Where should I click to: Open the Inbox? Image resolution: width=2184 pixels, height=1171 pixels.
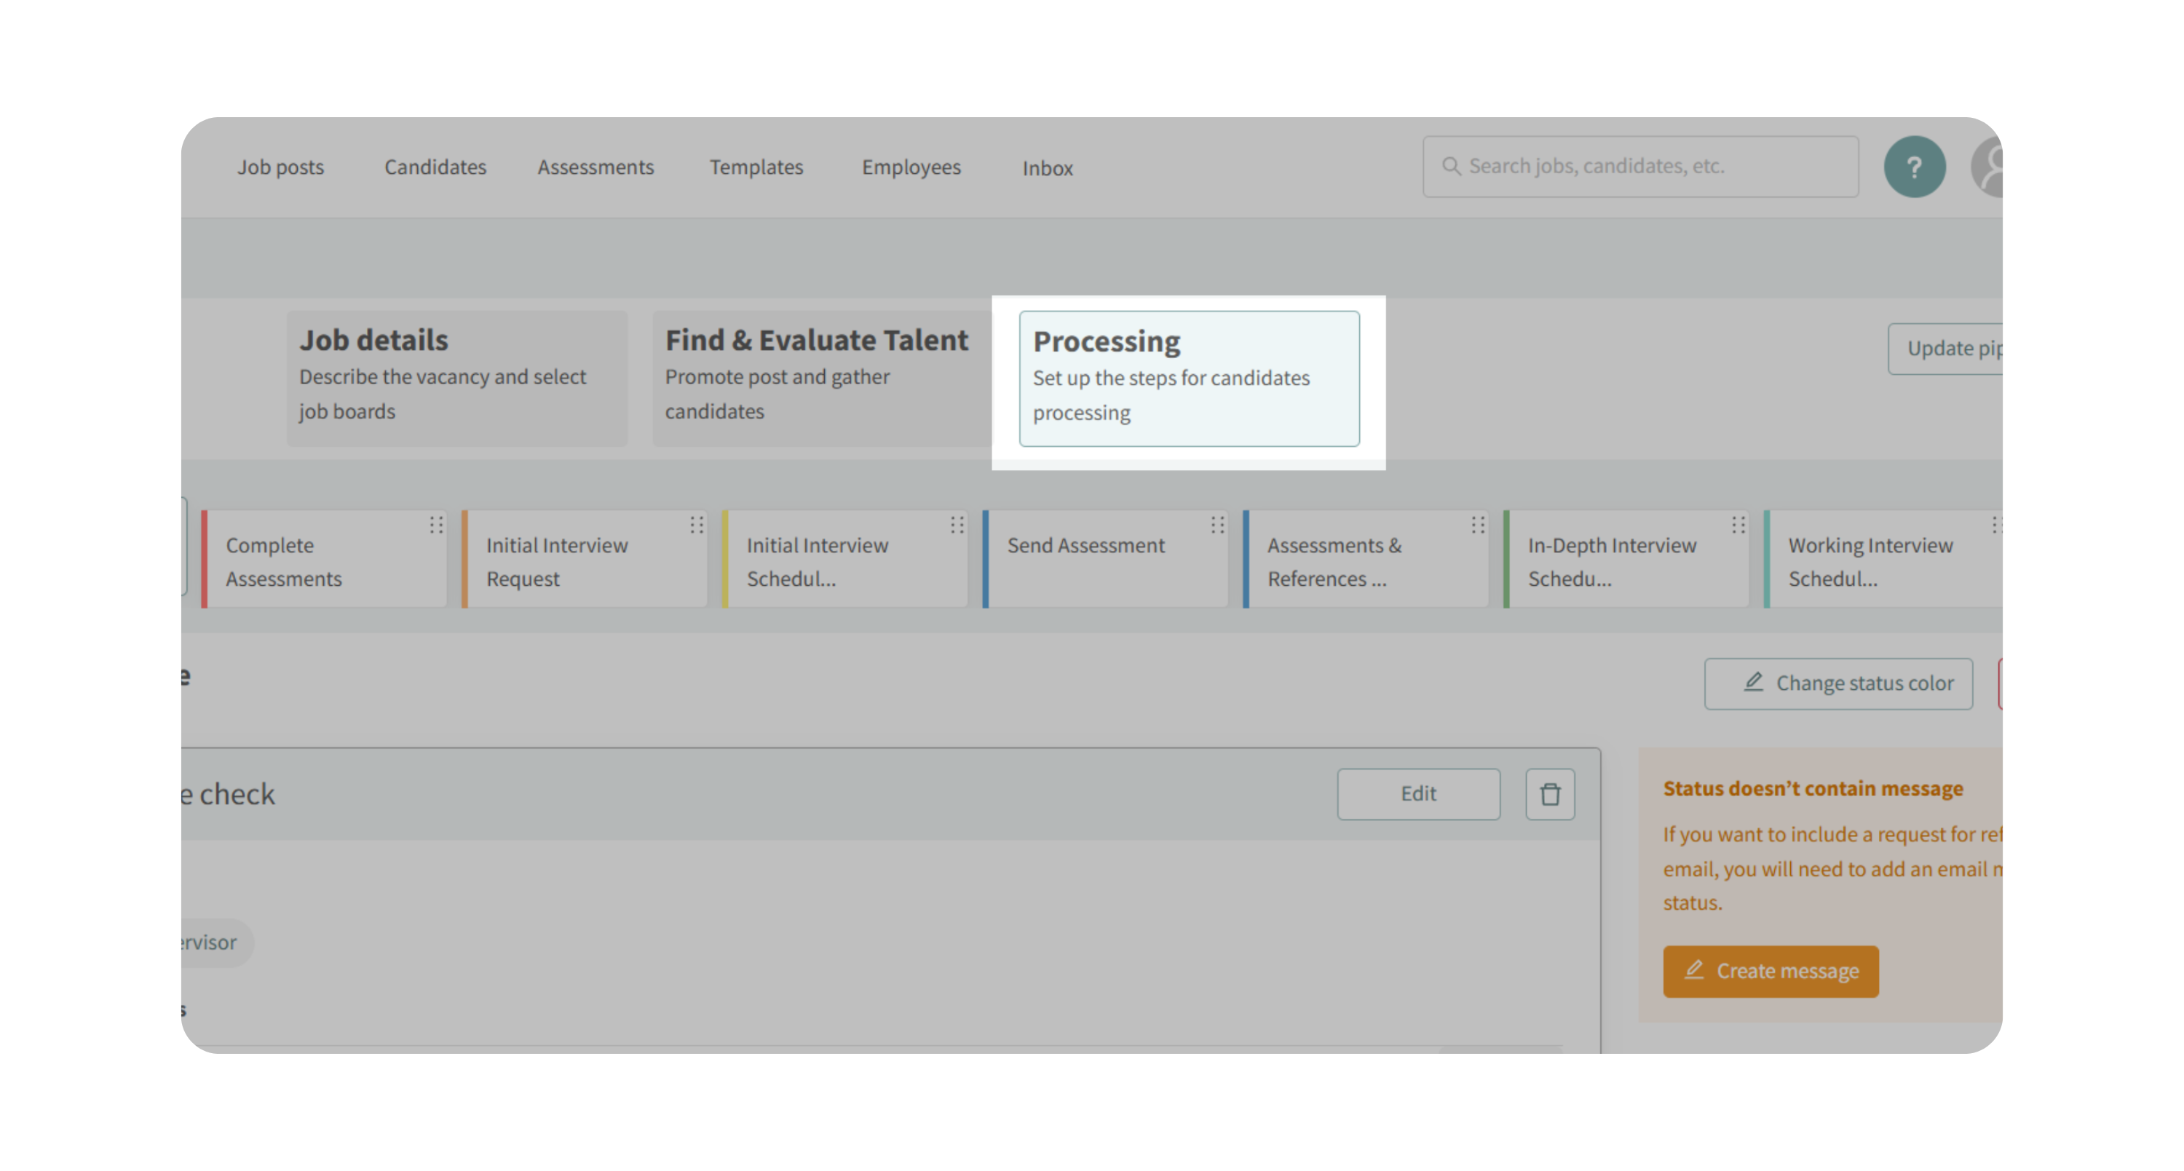1047,168
